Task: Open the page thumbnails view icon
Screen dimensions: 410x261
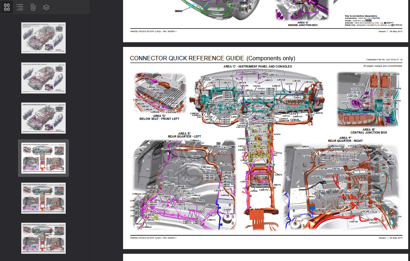Action: point(7,7)
